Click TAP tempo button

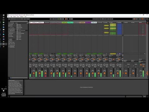[x=9, y=19]
